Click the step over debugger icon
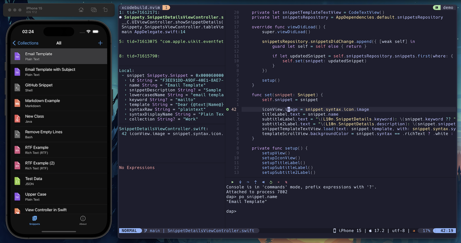The height and width of the screenshot is (243, 461). pyautogui.click(x=248, y=182)
